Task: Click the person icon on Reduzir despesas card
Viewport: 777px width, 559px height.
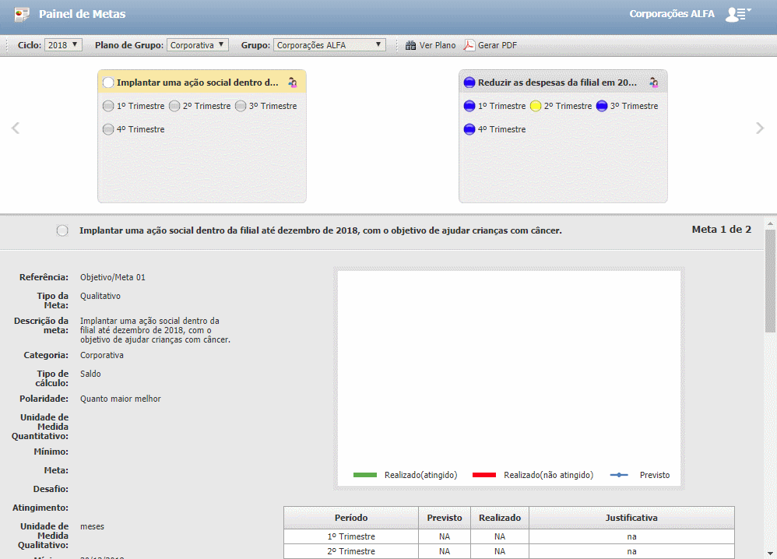Action: [654, 82]
